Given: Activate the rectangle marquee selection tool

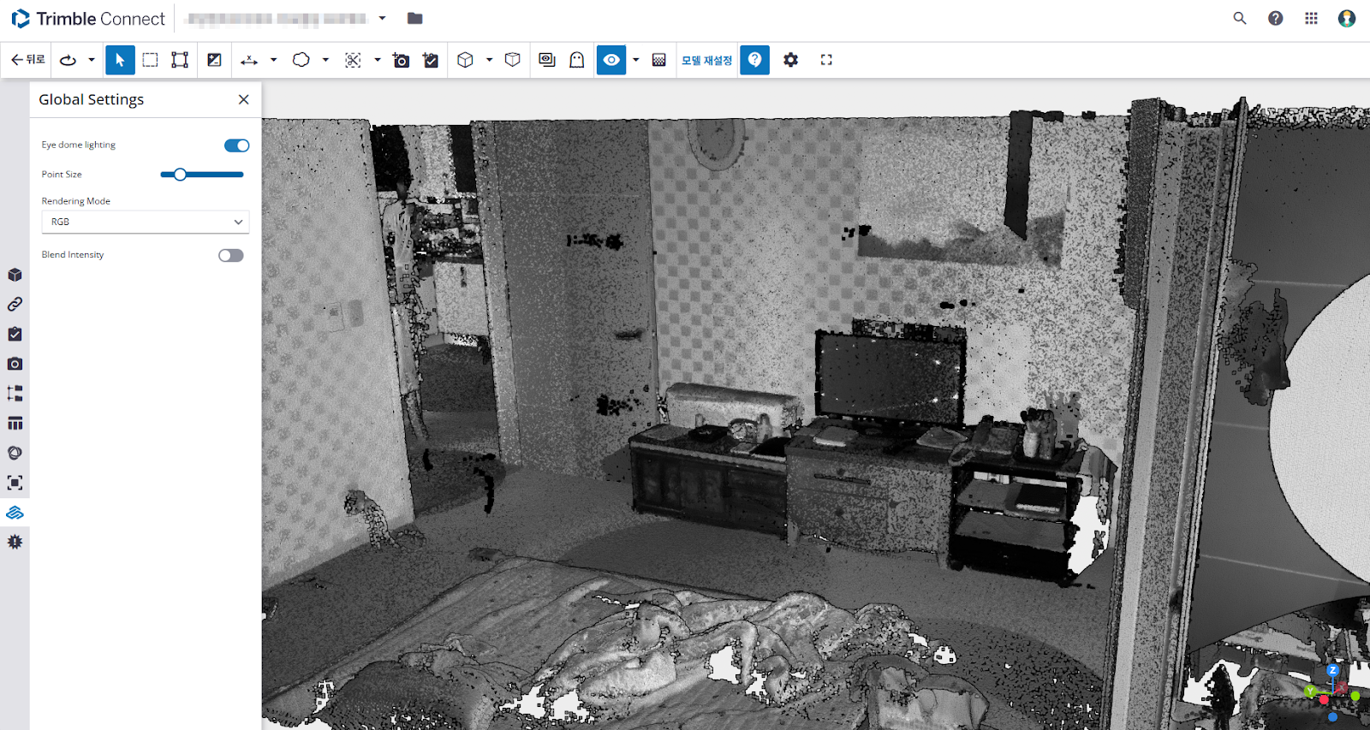Looking at the screenshot, I should coord(150,60).
